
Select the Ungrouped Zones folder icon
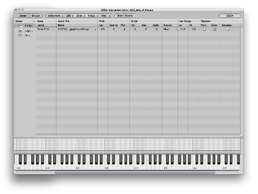click(21, 31)
